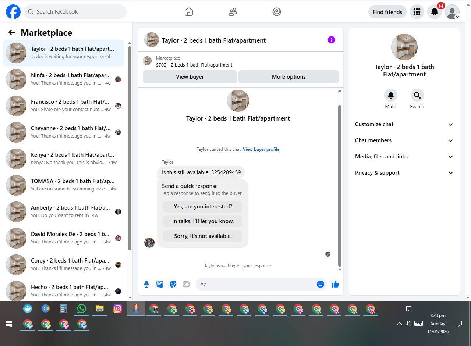The width and height of the screenshot is (471, 346).
Task: Open the David Morales De conversation
Action: coord(64,238)
